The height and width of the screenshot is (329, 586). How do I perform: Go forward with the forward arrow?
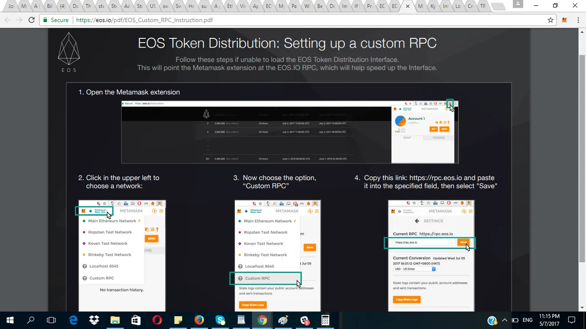19,20
